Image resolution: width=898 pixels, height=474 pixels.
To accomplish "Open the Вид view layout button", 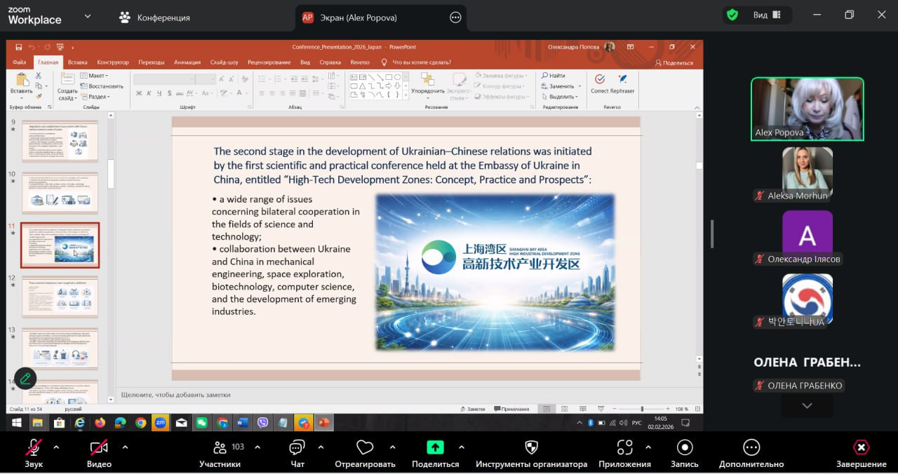I will click(767, 15).
